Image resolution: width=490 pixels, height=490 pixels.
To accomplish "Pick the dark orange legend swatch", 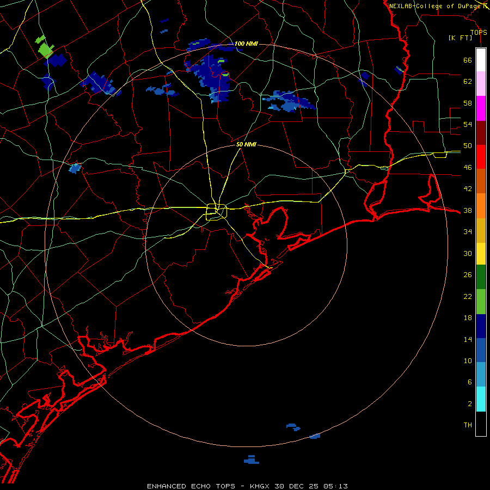I will tap(481, 181).
